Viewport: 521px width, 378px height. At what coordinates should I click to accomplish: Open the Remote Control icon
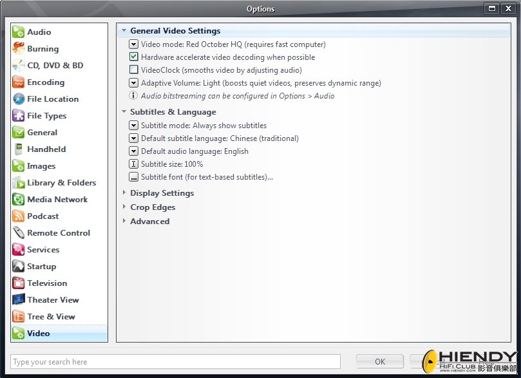tap(18, 232)
